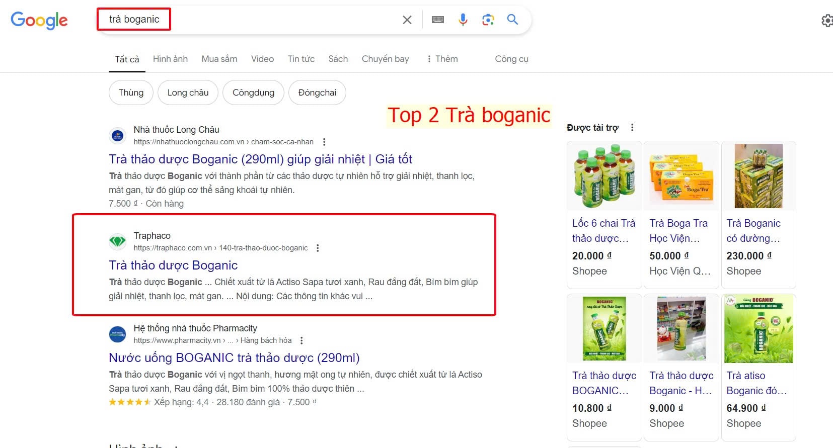Open three-dot menu next to Được tài trợ
The image size is (833, 448).
(632, 128)
